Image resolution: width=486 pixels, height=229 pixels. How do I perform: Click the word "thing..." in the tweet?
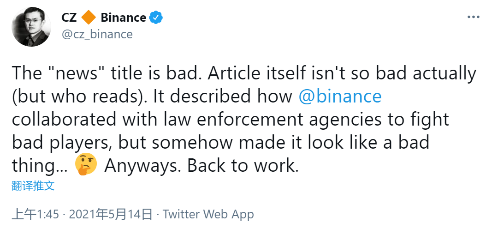[39, 166]
